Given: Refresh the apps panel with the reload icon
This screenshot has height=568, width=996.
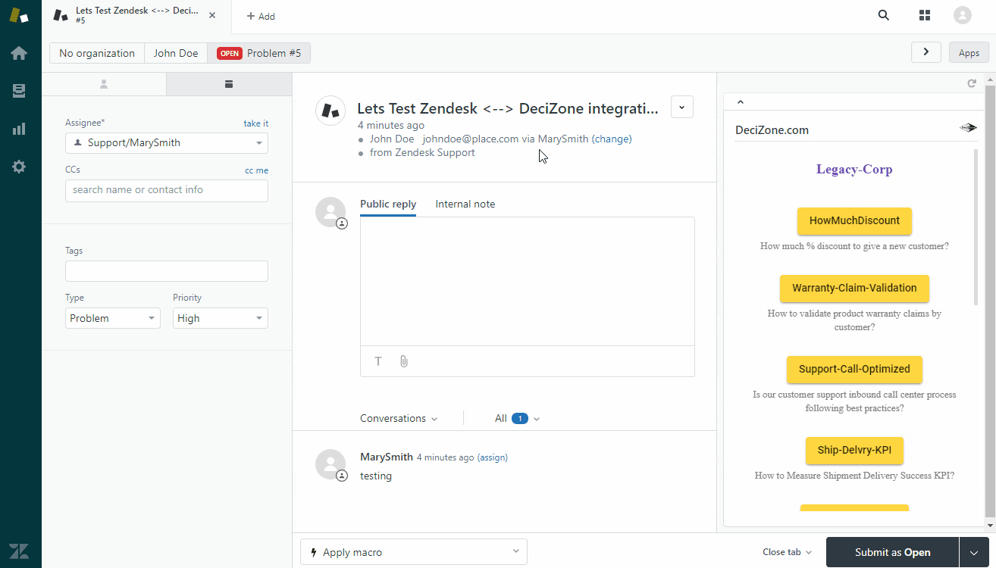Looking at the screenshot, I should pos(972,83).
